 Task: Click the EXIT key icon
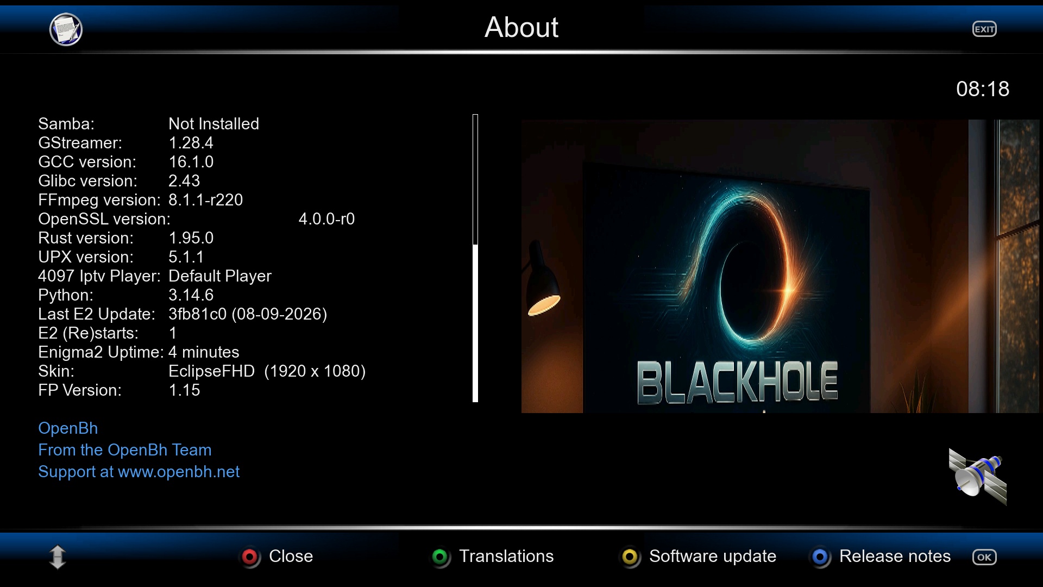tap(984, 29)
